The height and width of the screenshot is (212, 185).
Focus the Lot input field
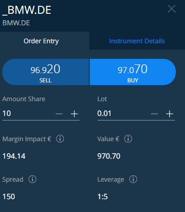[123, 114]
